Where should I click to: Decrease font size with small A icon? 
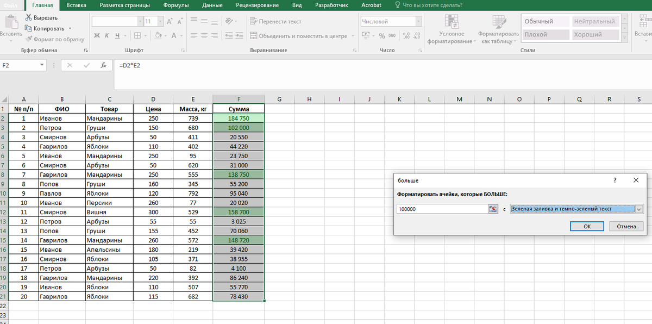tap(180, 21)
